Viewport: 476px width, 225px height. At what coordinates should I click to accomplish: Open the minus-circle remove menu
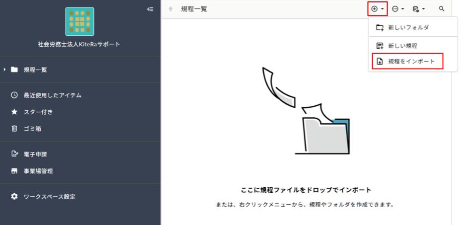(398, 9)
